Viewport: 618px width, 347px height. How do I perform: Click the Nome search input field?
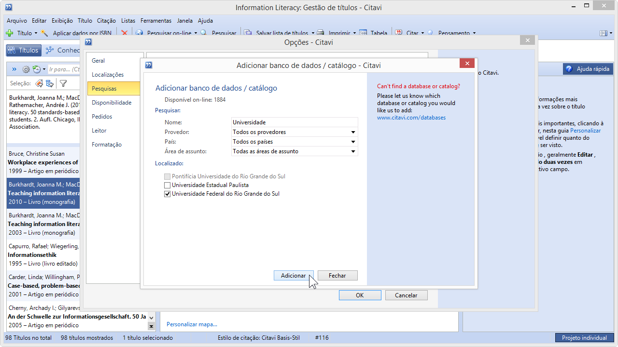point(295,122)
